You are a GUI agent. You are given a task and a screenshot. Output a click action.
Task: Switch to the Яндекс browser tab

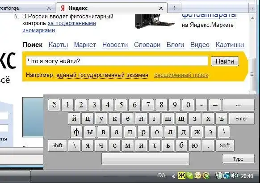(111, 8)
